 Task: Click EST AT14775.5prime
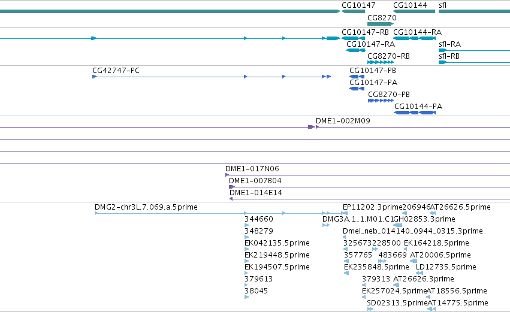[x=458, y=304]
